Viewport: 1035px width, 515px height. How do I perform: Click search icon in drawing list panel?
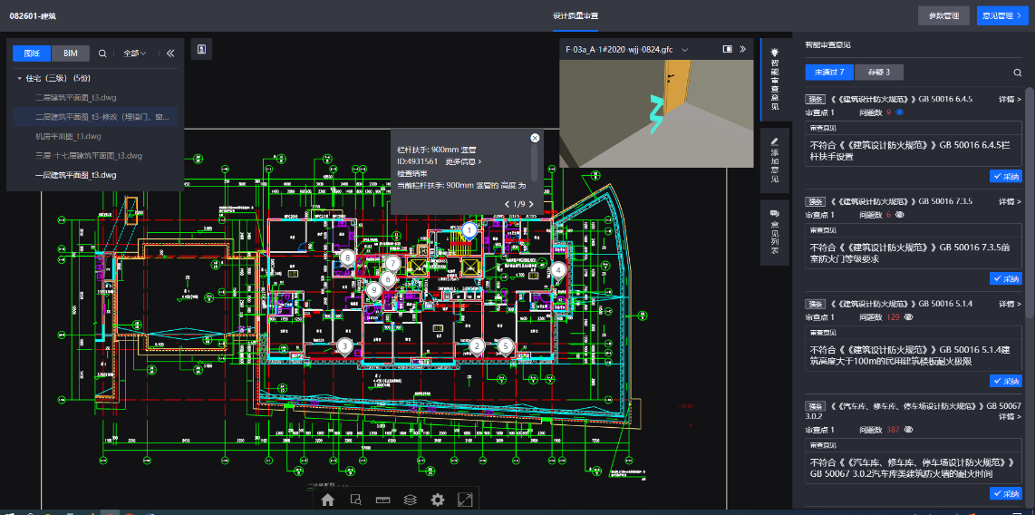102,53
